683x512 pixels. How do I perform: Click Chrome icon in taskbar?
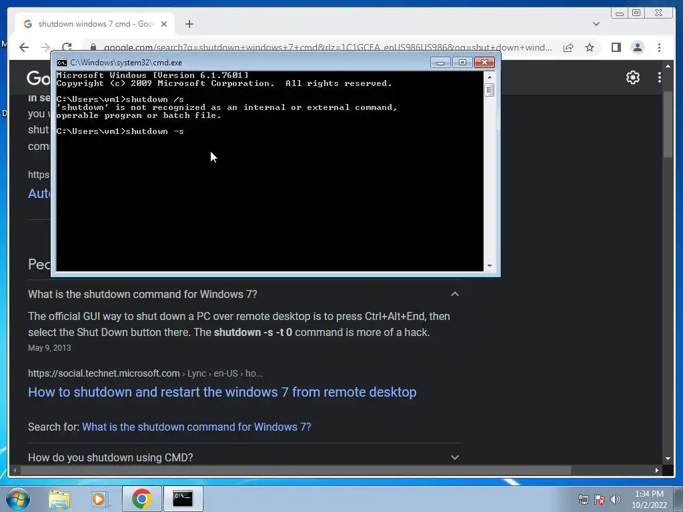(x=141, y=499)
